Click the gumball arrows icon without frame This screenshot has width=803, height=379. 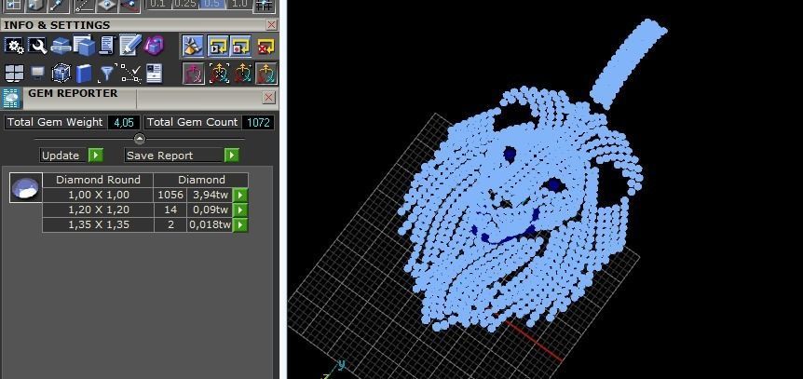(243, 74)
